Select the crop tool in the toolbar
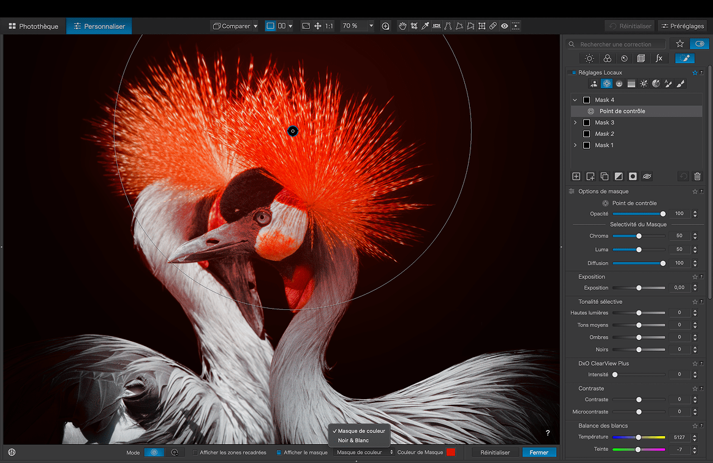This screenshot has height=463, width=713. [414, 26]
